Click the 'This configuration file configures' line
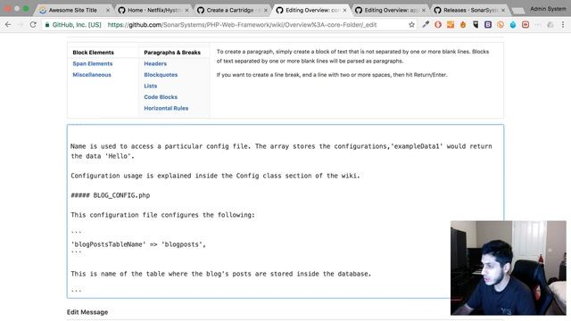 pos(162,215)
